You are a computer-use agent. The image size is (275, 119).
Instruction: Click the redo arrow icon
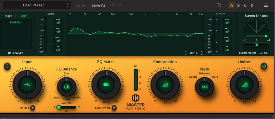[x=120, y=5]
